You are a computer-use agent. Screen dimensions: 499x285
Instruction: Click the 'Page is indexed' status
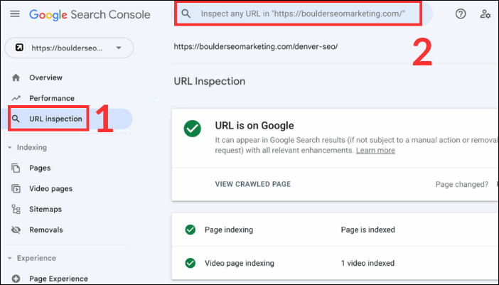tap(368, 230)
